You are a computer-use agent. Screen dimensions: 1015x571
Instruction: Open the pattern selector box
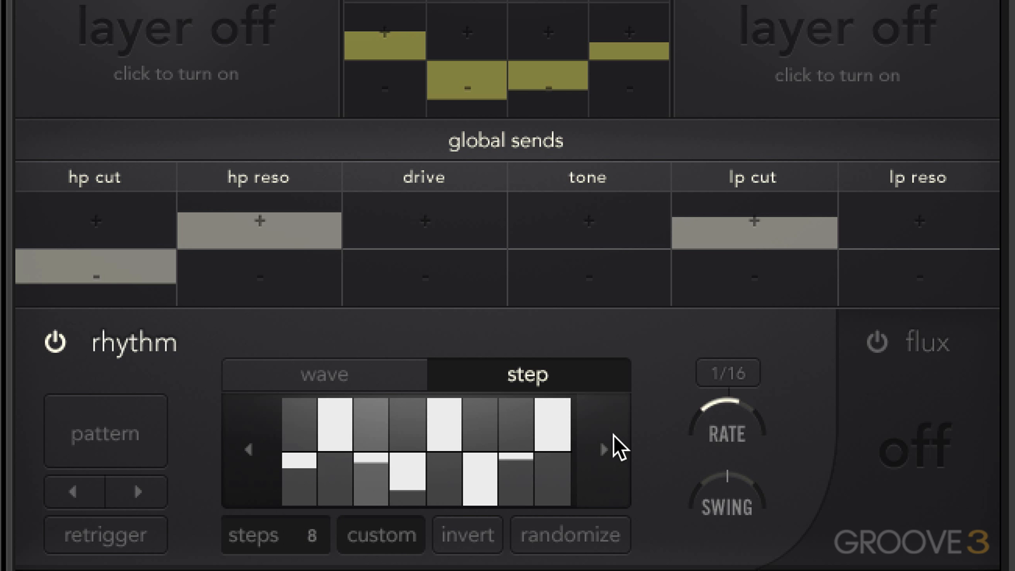tap(105, 433)
